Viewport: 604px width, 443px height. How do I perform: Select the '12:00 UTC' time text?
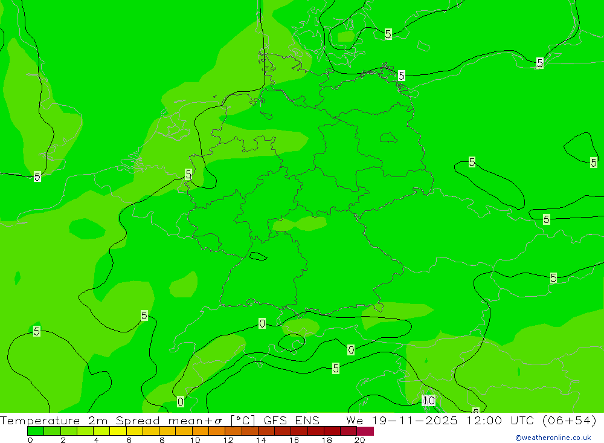click(501, 420)
